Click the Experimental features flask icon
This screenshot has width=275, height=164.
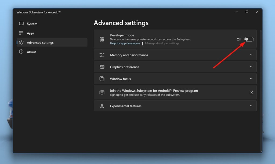102,106
